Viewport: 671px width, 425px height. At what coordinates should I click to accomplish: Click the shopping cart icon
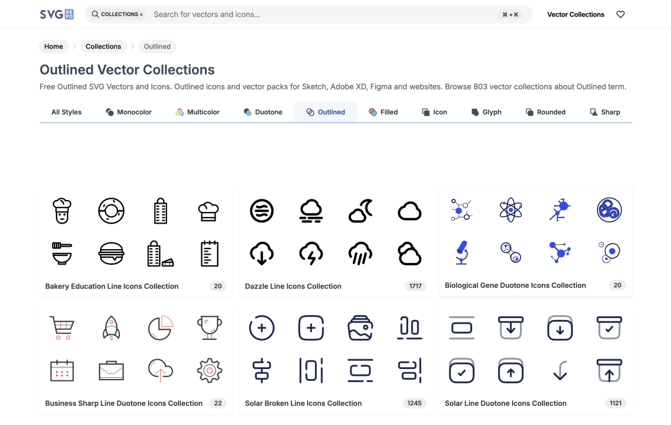coord(62,328)
